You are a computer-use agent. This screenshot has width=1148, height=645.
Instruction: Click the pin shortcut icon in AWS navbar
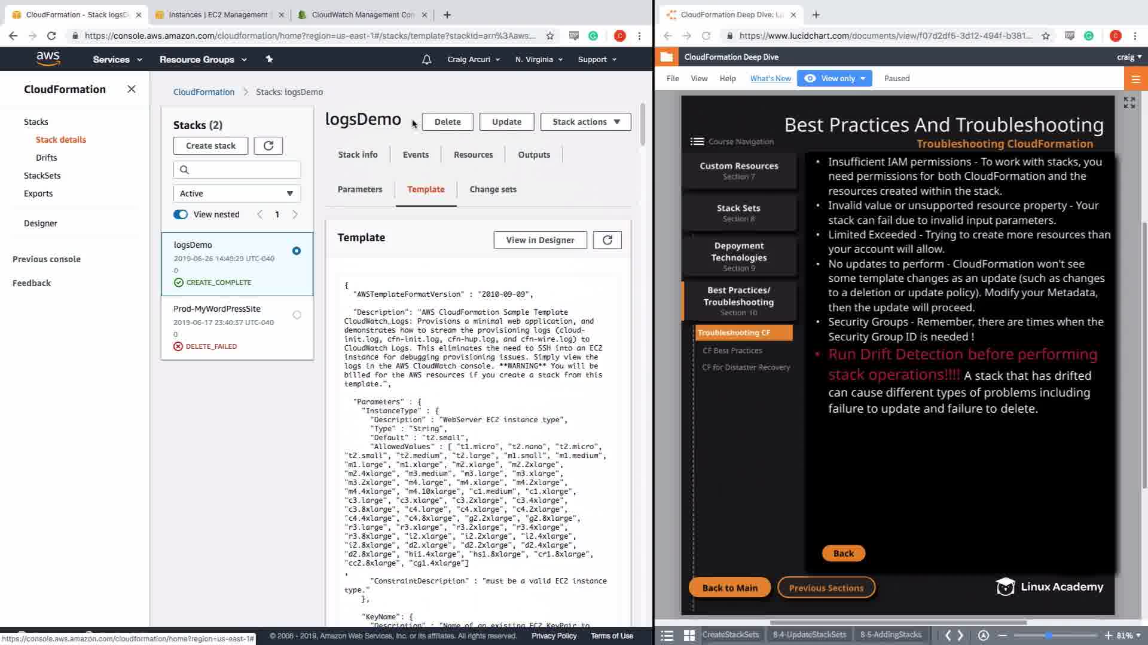pyautogui.click(x=269, y=59)
